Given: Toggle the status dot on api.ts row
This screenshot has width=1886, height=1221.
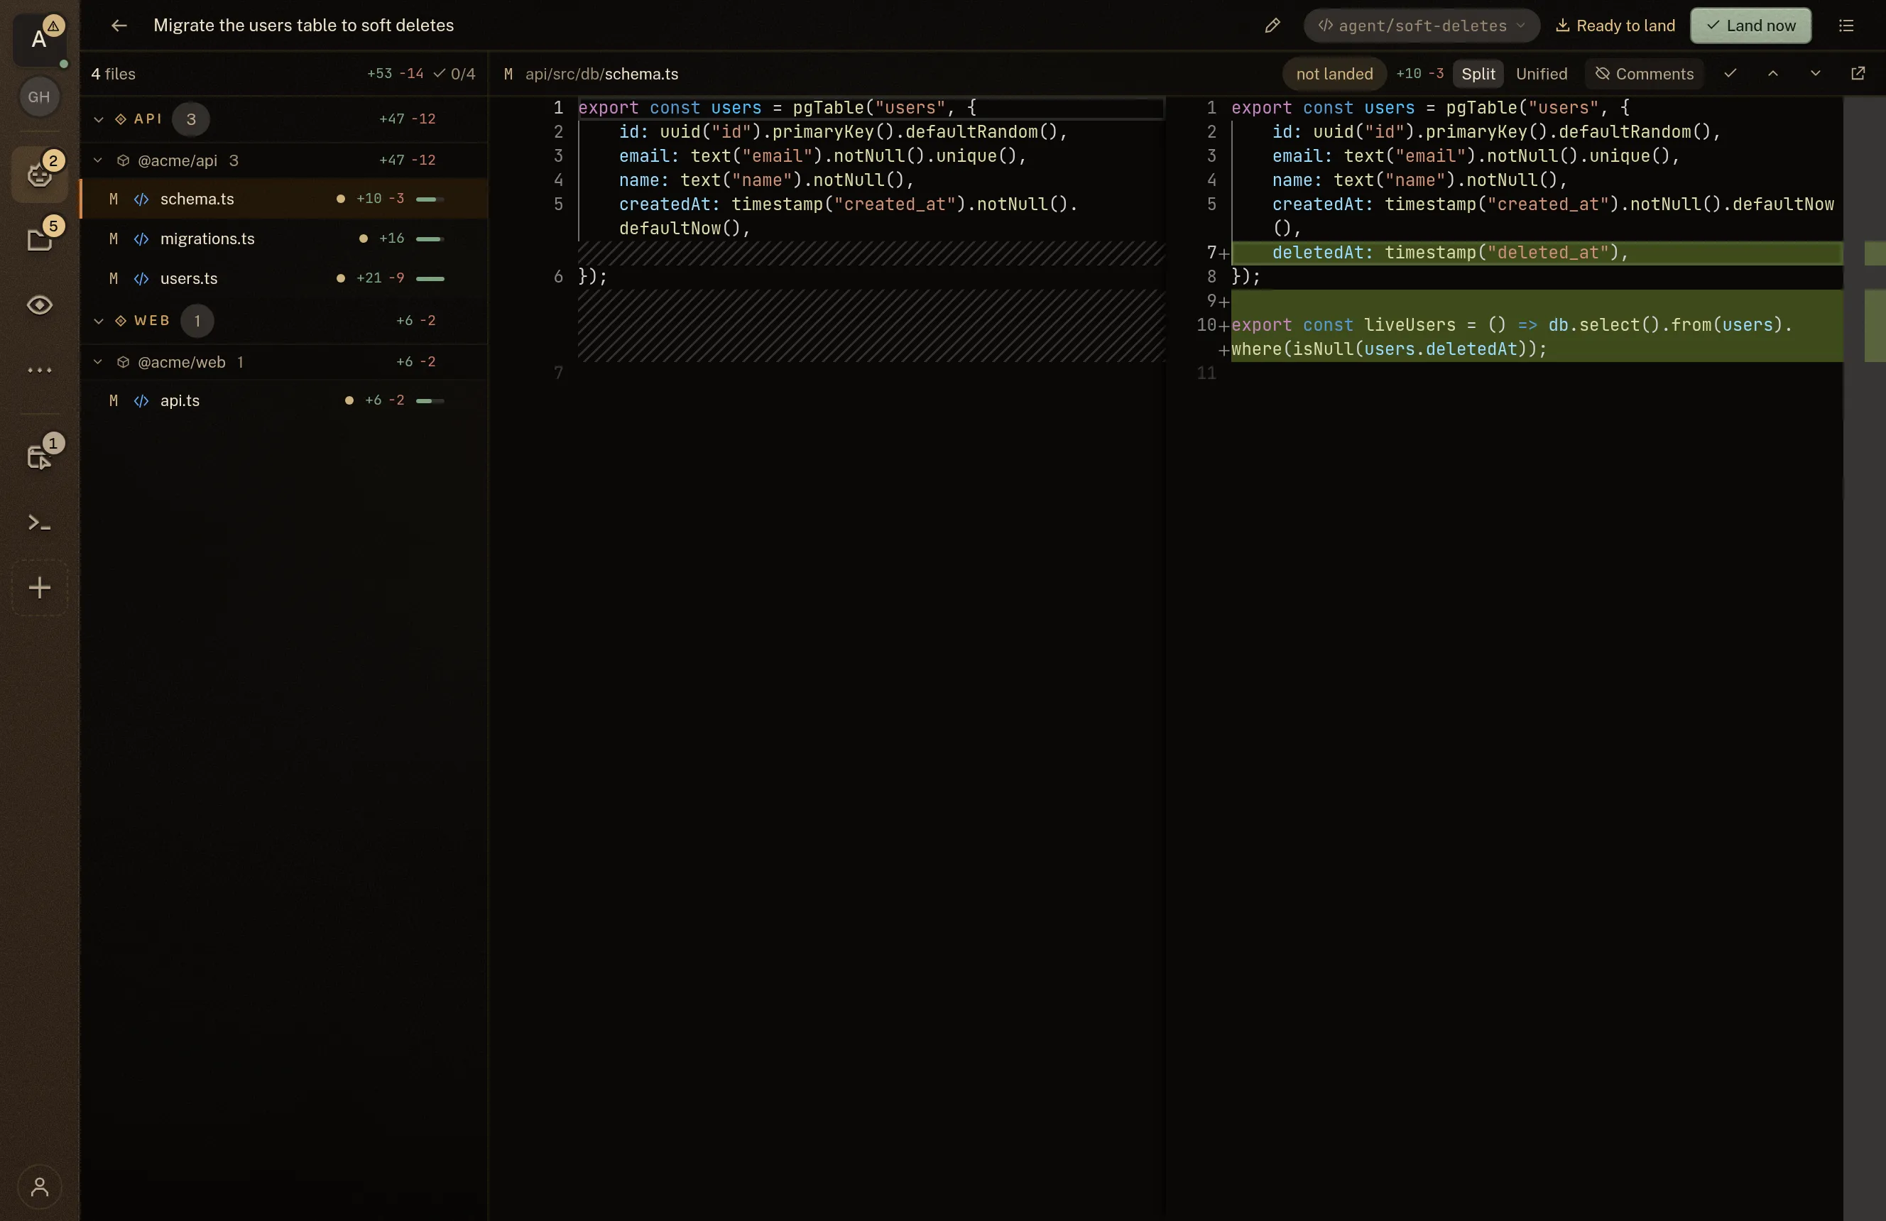Looking at the screenshot, I should pos(349,401).
